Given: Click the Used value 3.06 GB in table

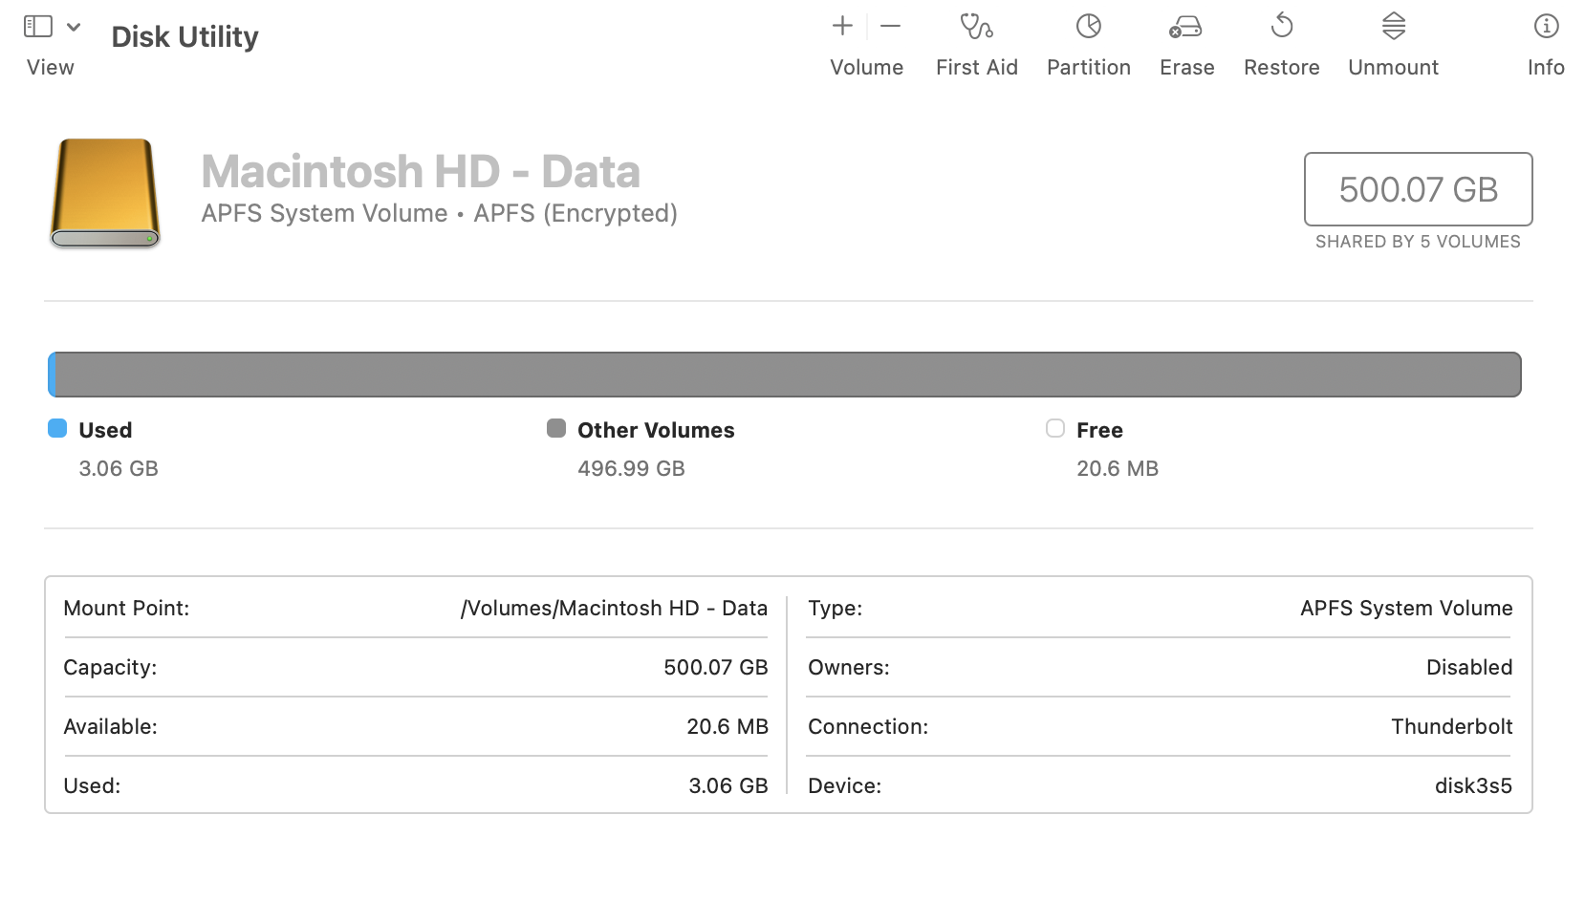Looking at the screenshot, I should coord(728,786).
